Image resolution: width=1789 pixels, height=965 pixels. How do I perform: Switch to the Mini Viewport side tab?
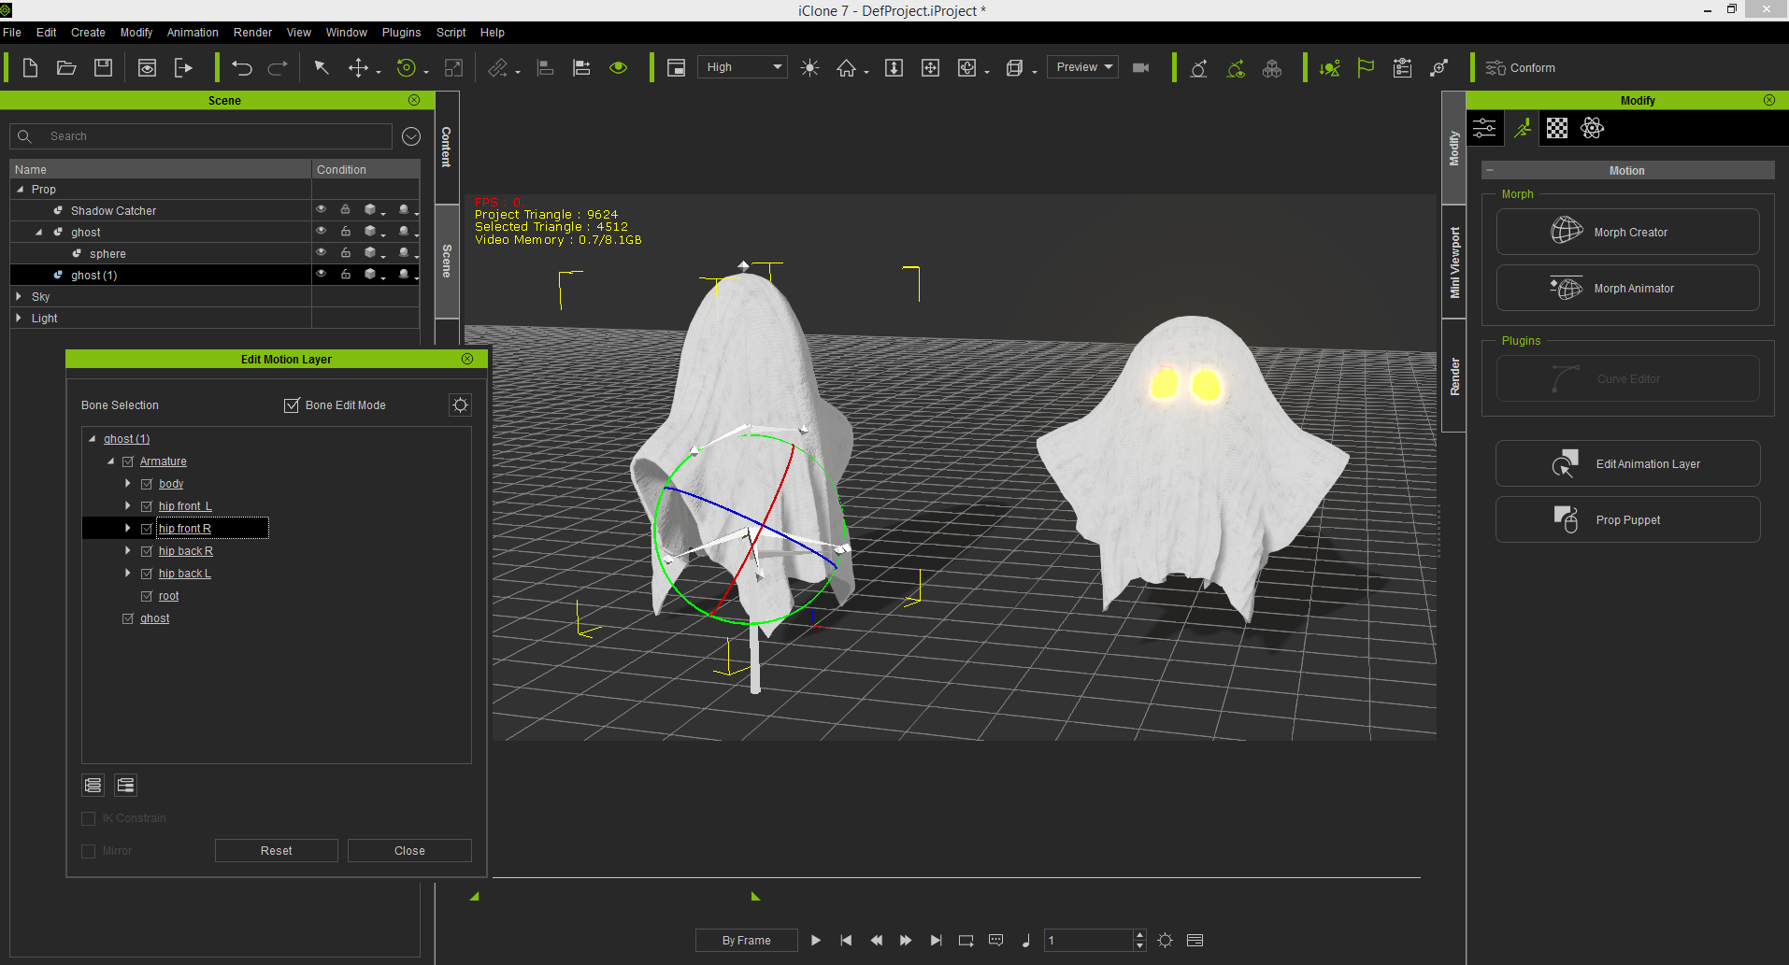(1454, 263)
